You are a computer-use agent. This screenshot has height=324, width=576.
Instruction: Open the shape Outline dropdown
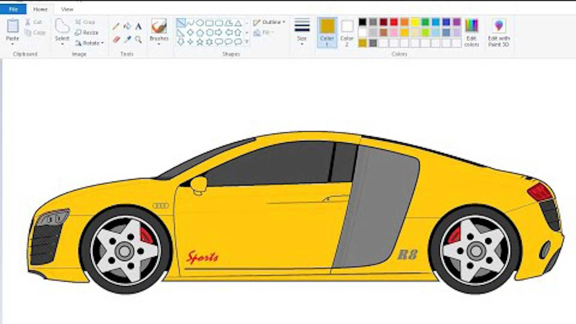coord(269,22)
